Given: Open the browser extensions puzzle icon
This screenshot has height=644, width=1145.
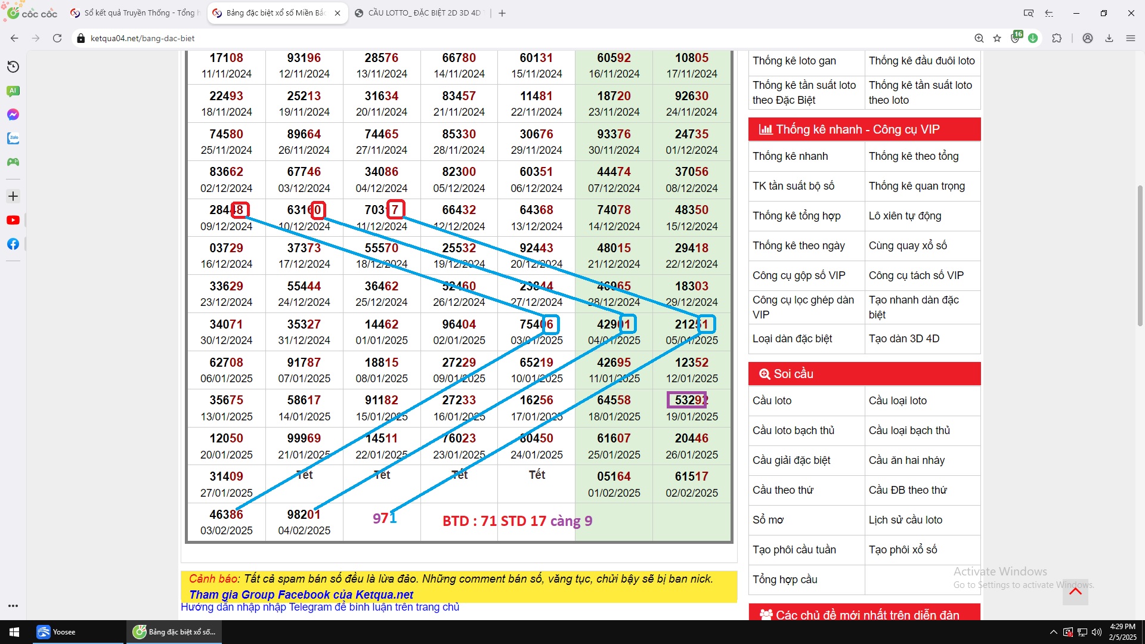Looking at the screenshot, I should pyautogui.click(x=1057, y=38).
